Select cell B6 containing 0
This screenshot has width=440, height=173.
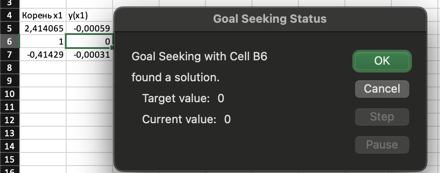pyautogui.click(x=89, y=42)
